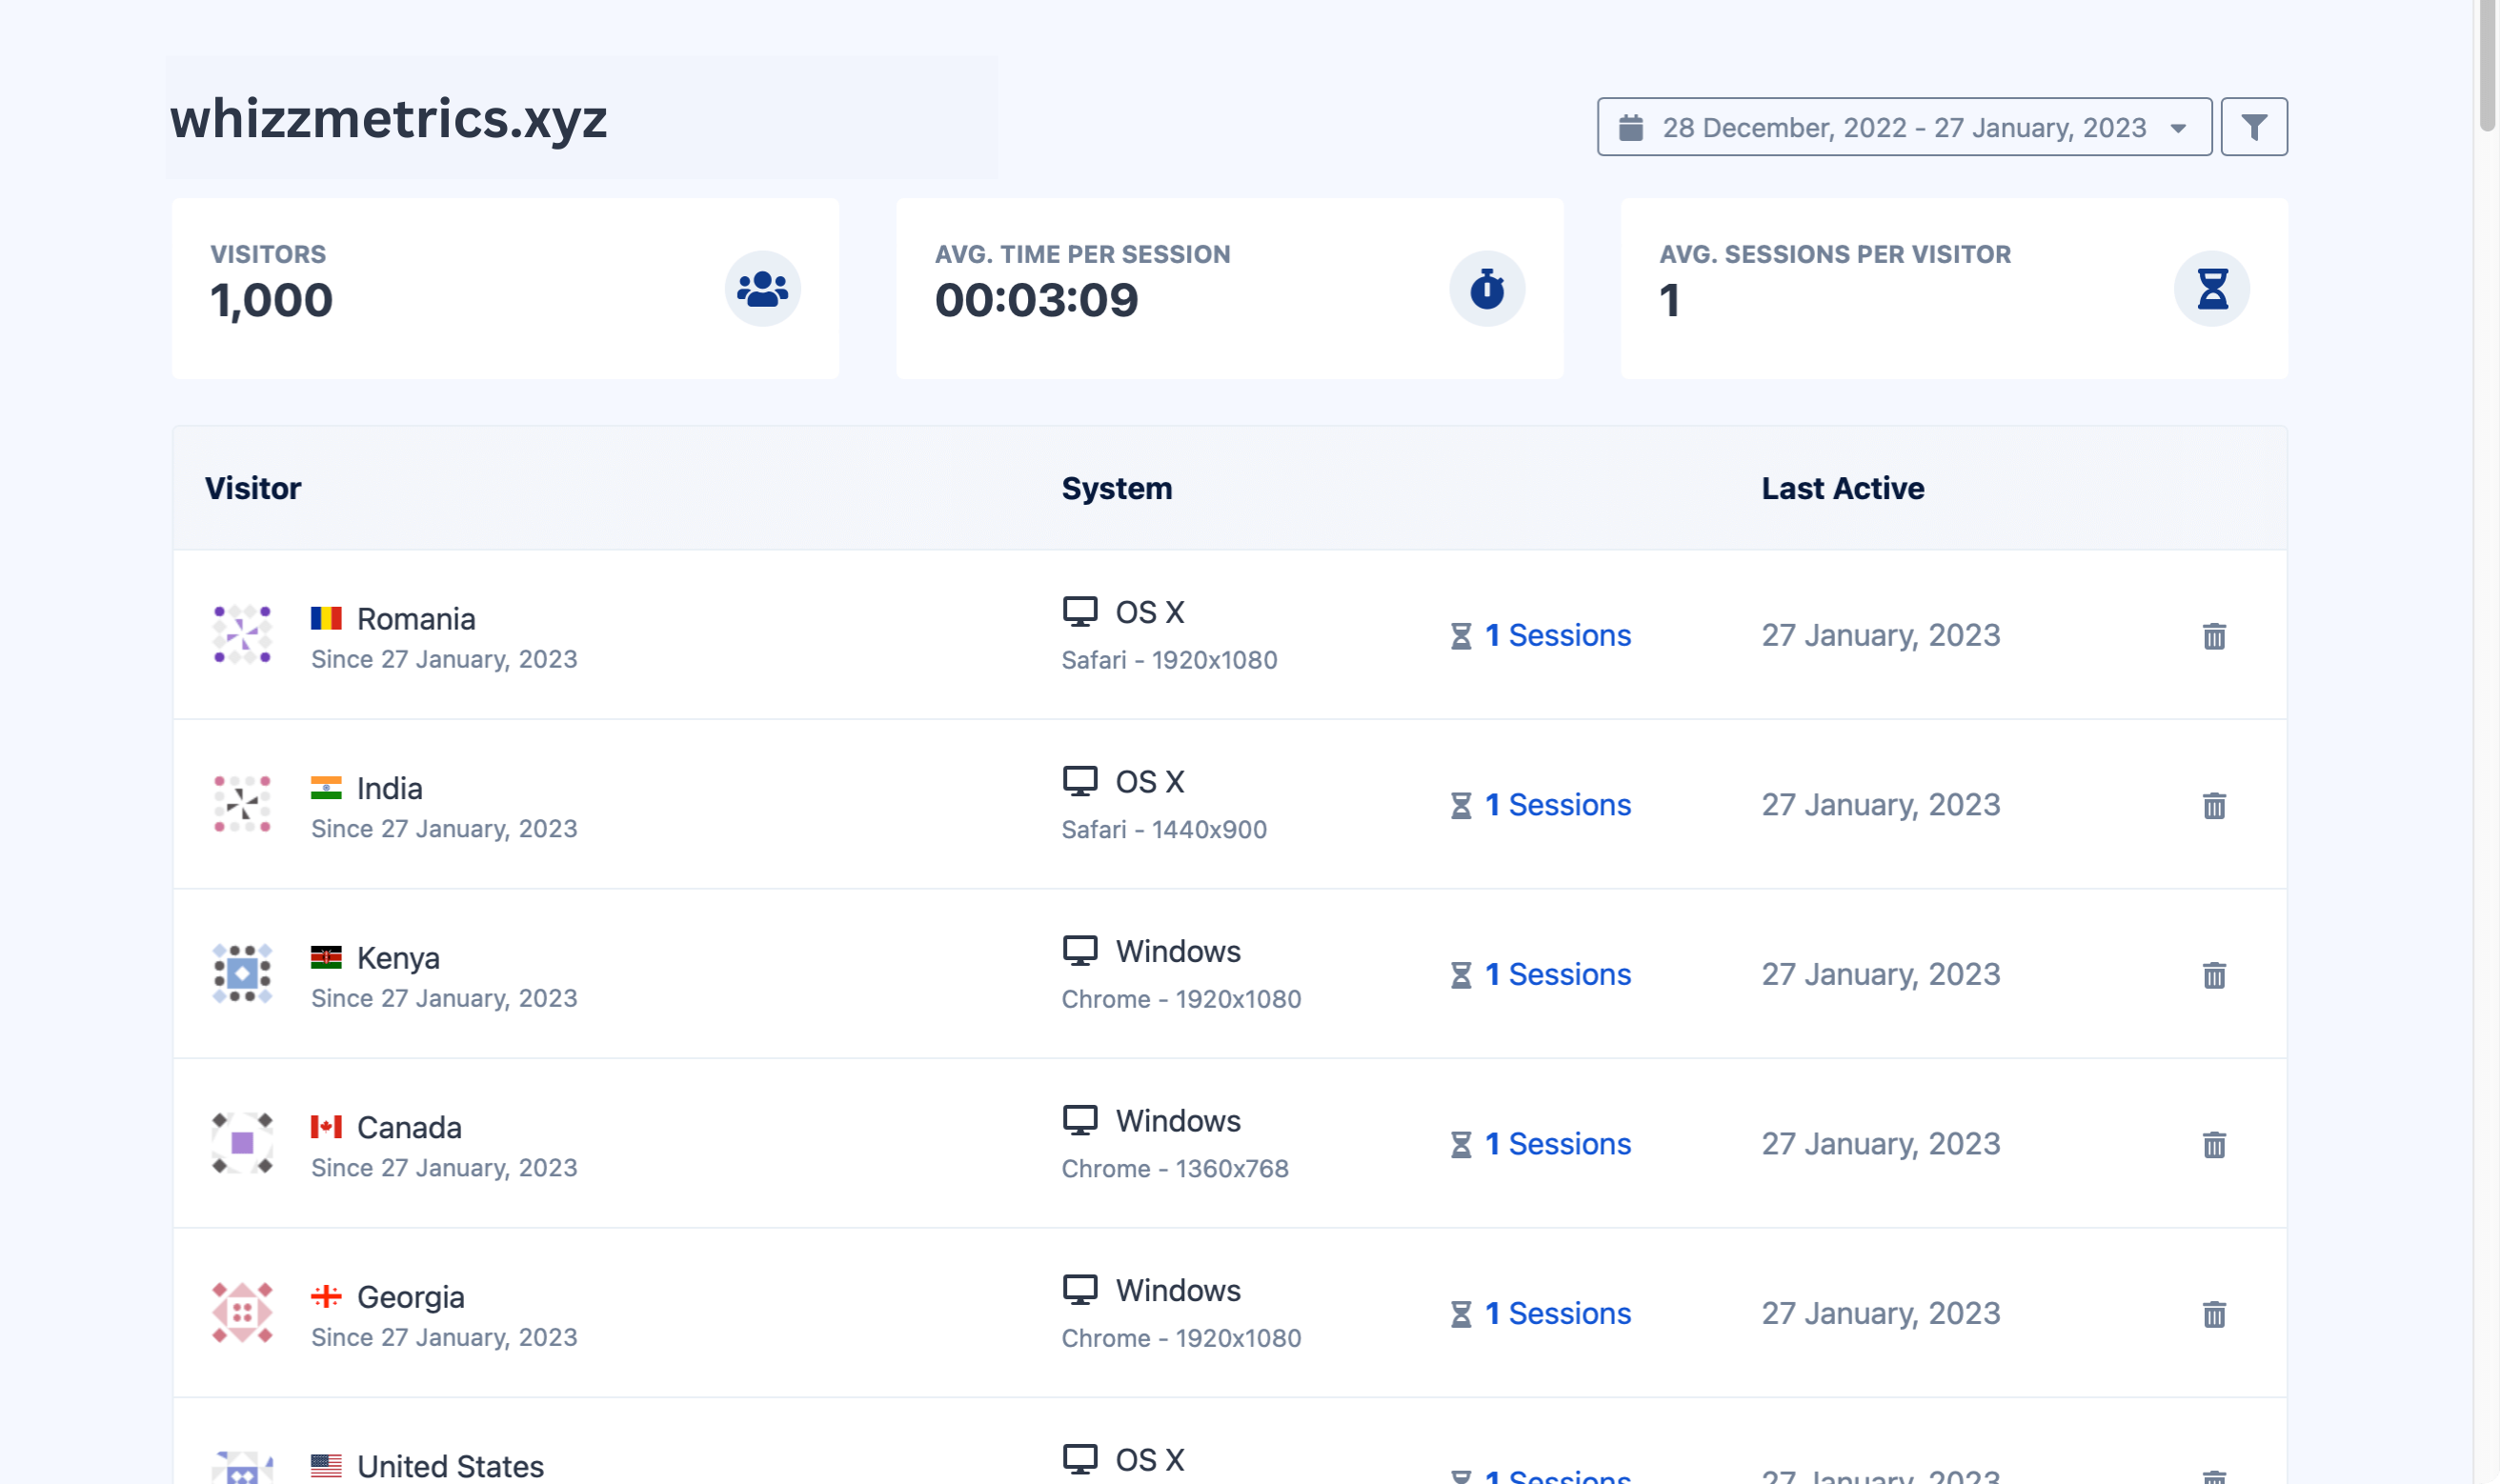Click Safari - 1440x900 text
2500x1484 pixels.
(x=1164, y=830)
